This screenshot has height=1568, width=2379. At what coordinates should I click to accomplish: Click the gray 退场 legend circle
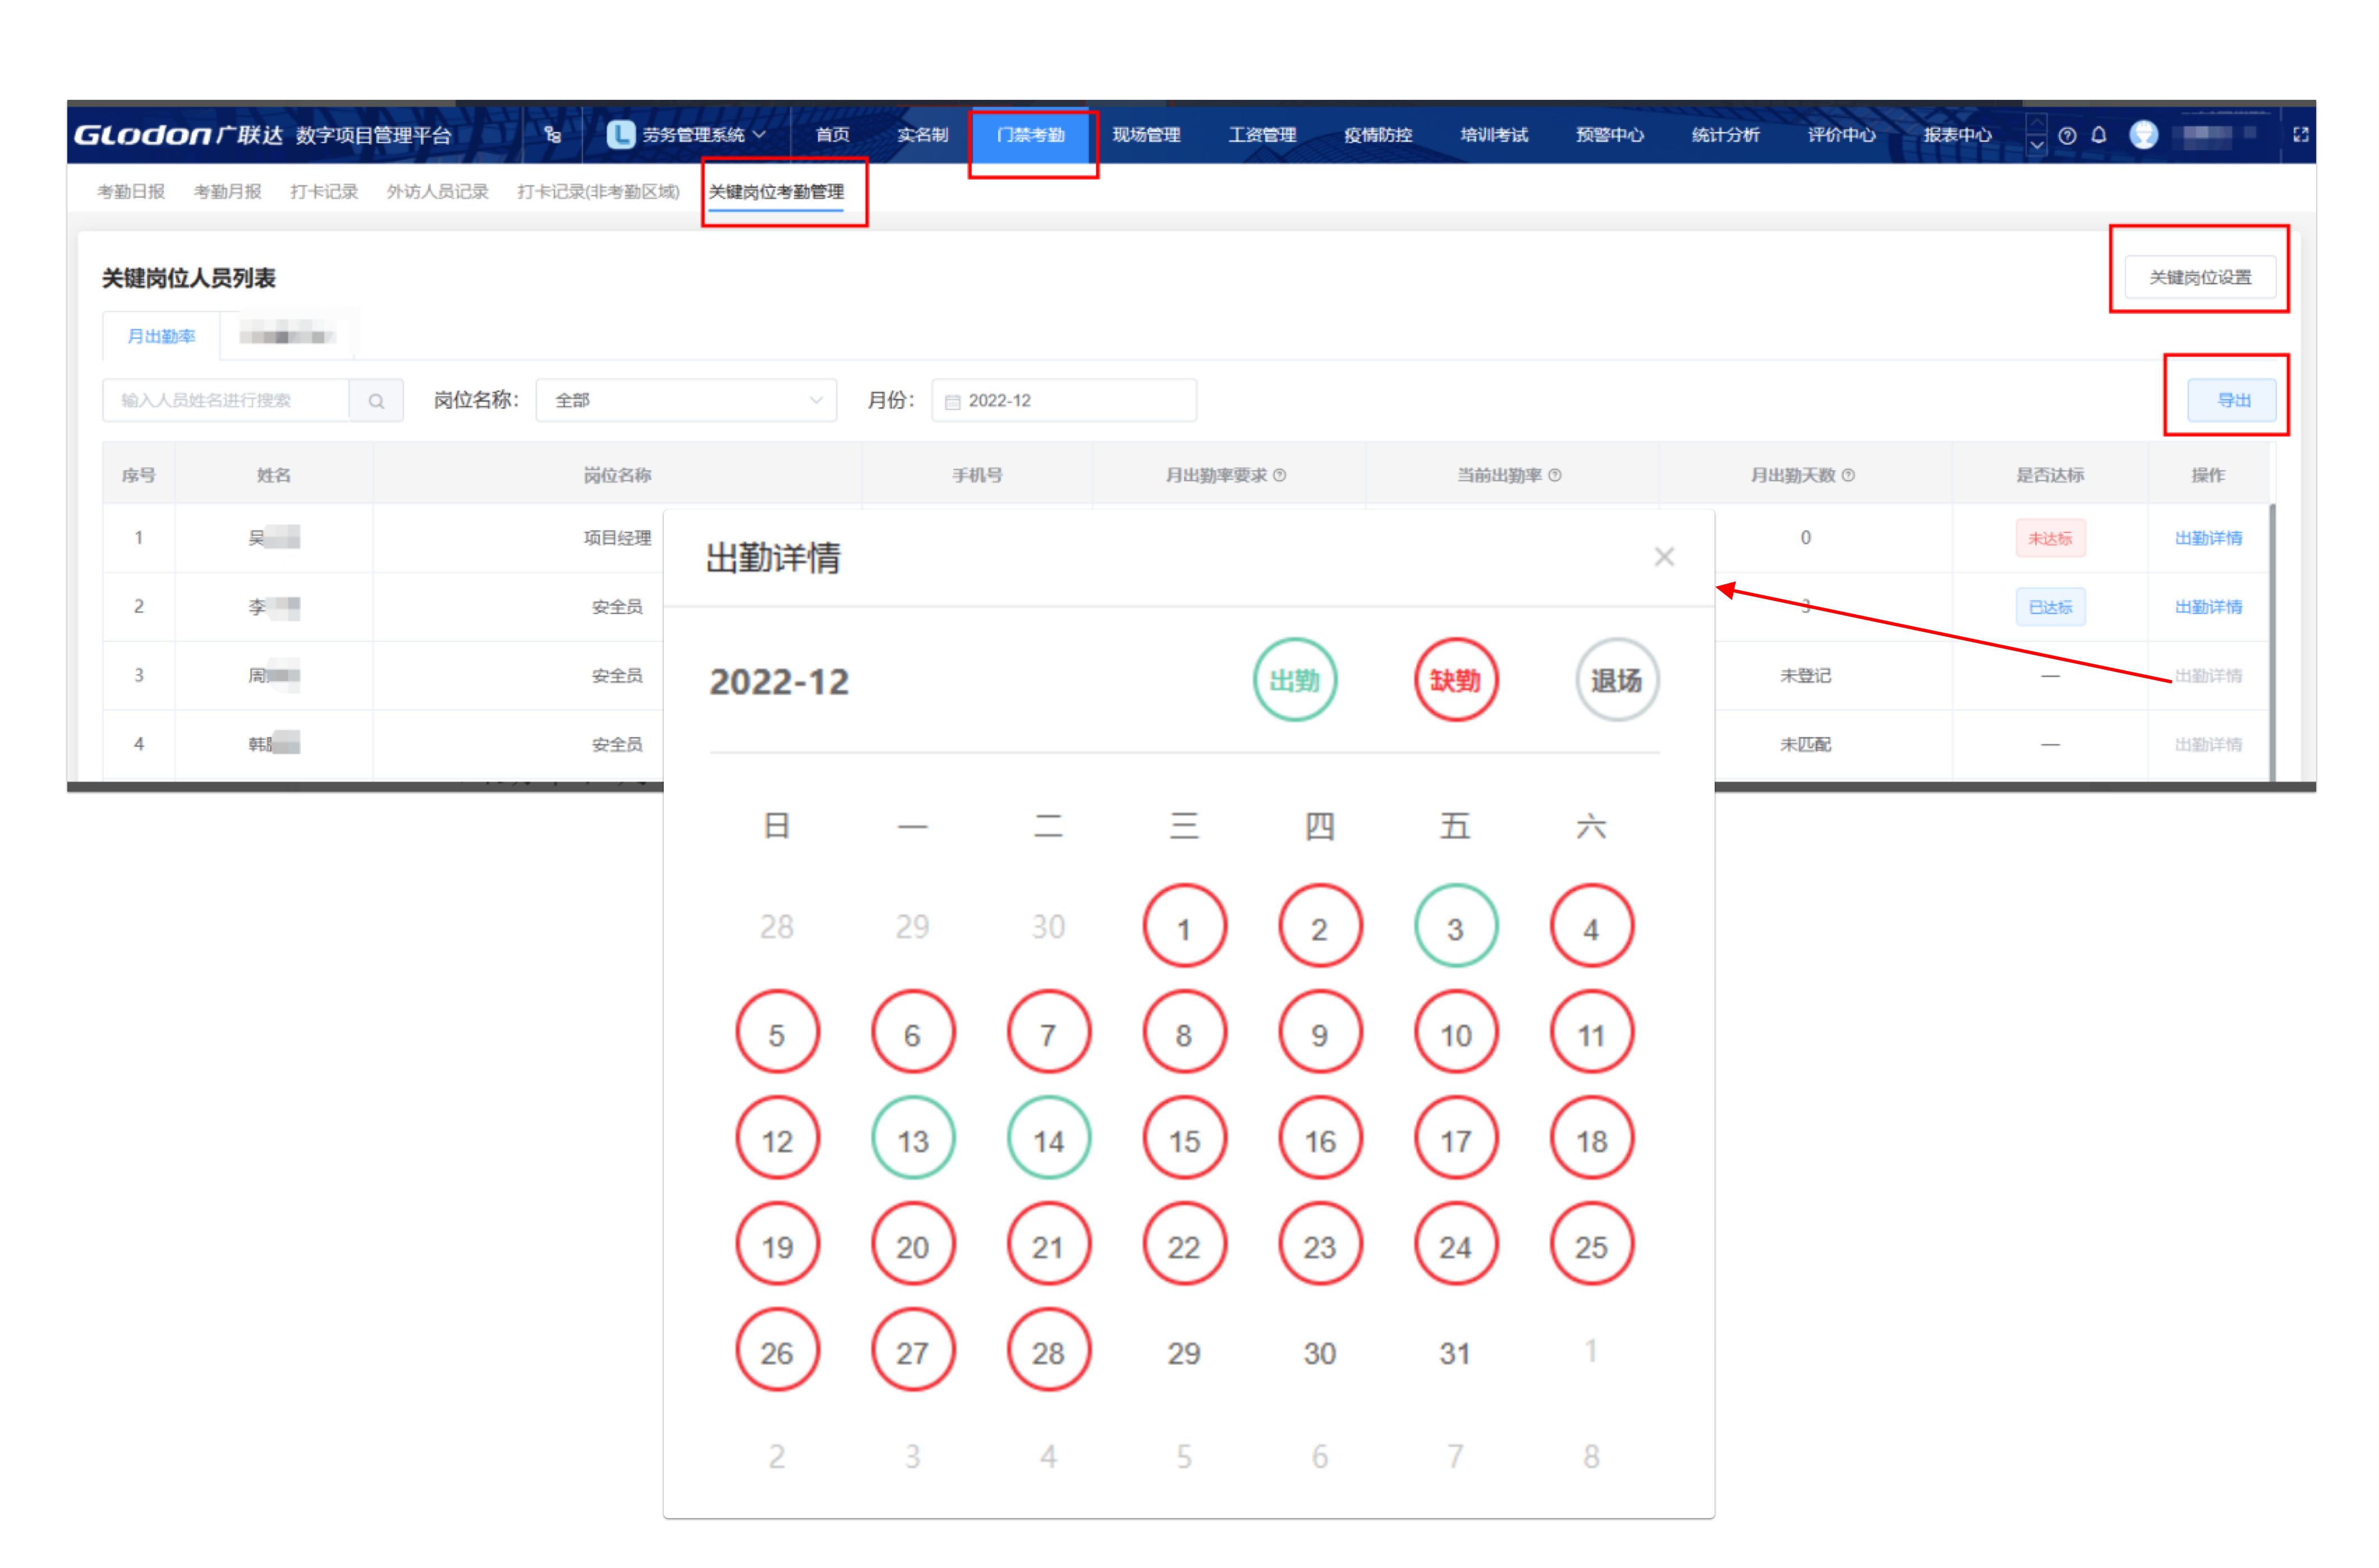1616,680
